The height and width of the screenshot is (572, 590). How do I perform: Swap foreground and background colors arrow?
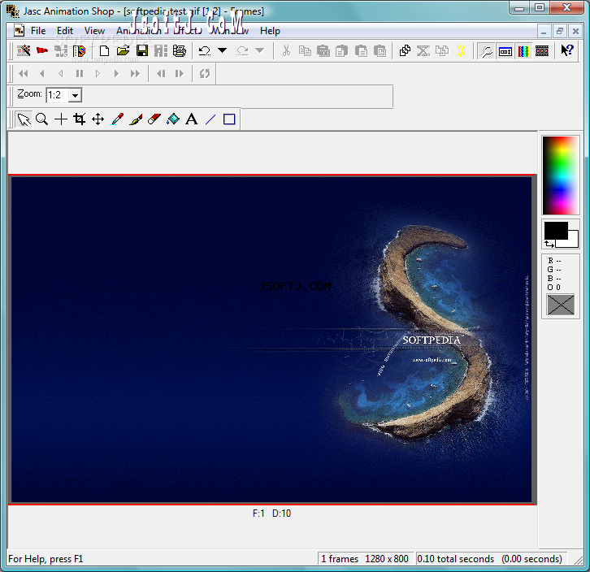(x=549, y=244)
